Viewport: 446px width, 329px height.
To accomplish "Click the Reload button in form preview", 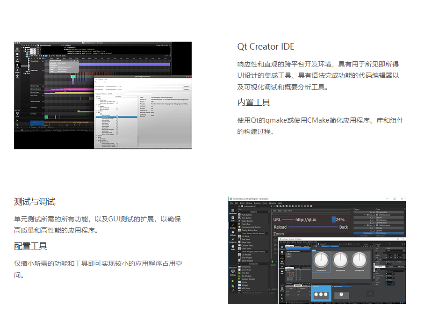I will (281, 227).
